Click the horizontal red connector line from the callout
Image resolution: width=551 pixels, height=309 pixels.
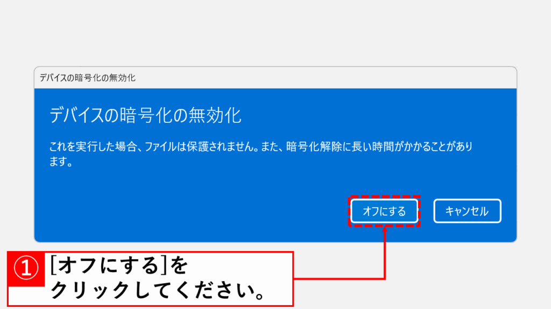(x=339, y=278)
